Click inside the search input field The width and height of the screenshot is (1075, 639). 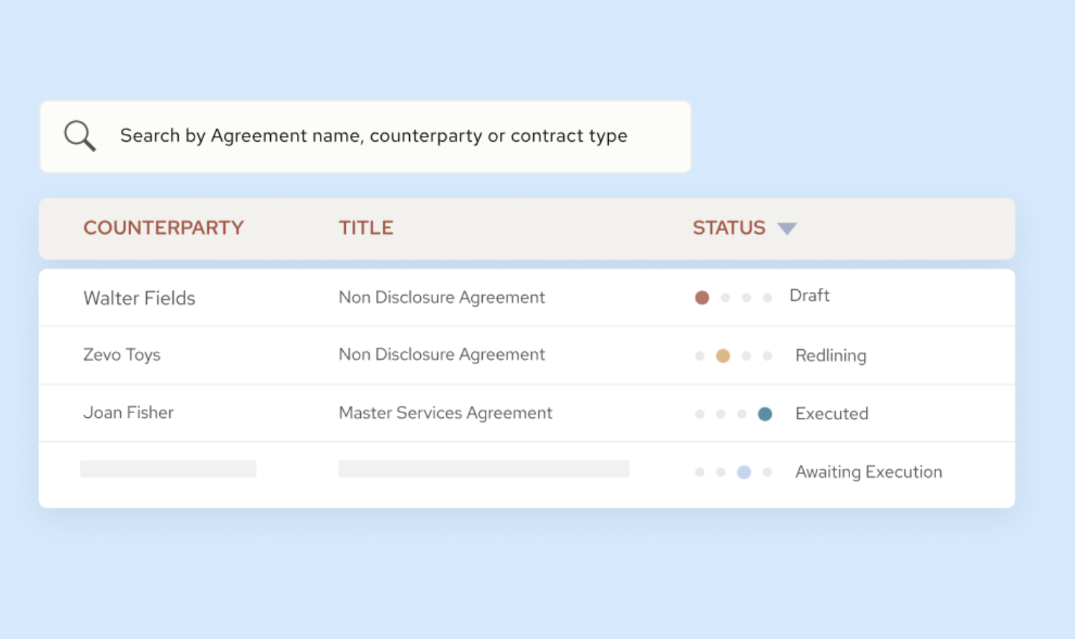(x=374, y=135)
